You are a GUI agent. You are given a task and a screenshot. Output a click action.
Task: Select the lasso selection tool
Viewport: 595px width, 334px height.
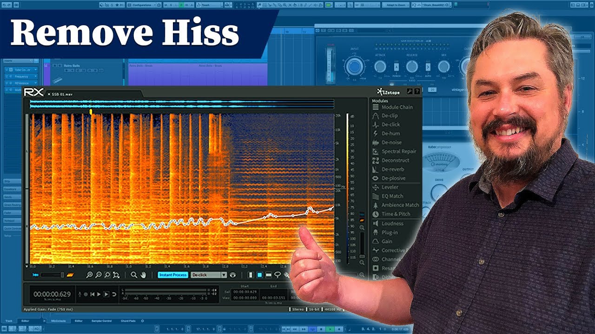(x=278, y=275)
